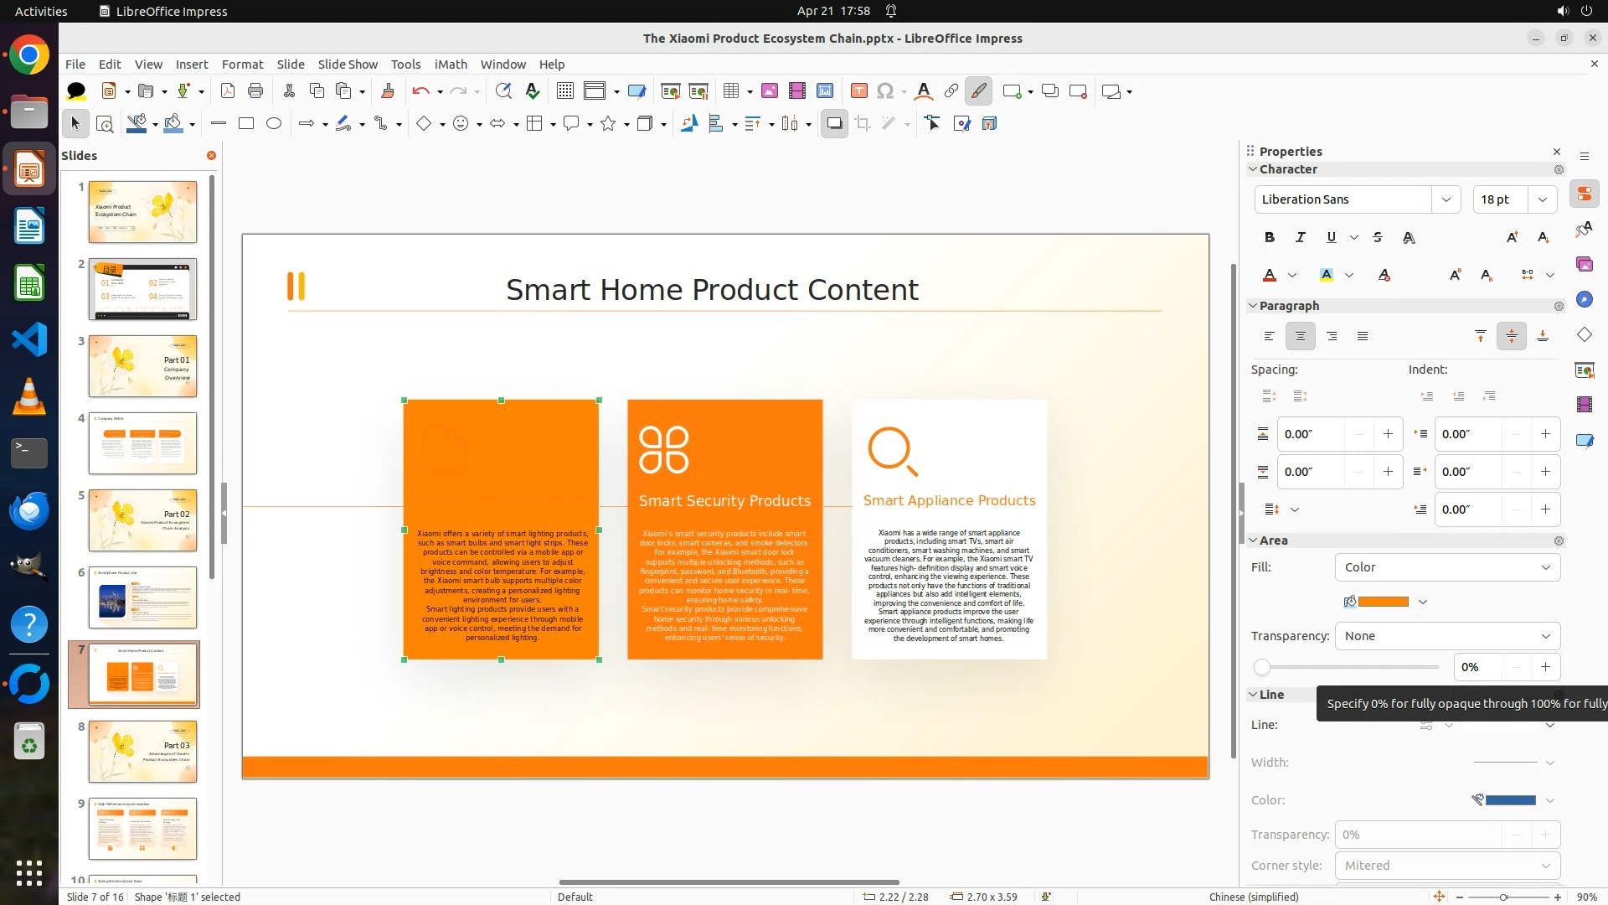Select the Ellipse drawing tool
This screenshot has height=905, width=1608.
(274, 124)
